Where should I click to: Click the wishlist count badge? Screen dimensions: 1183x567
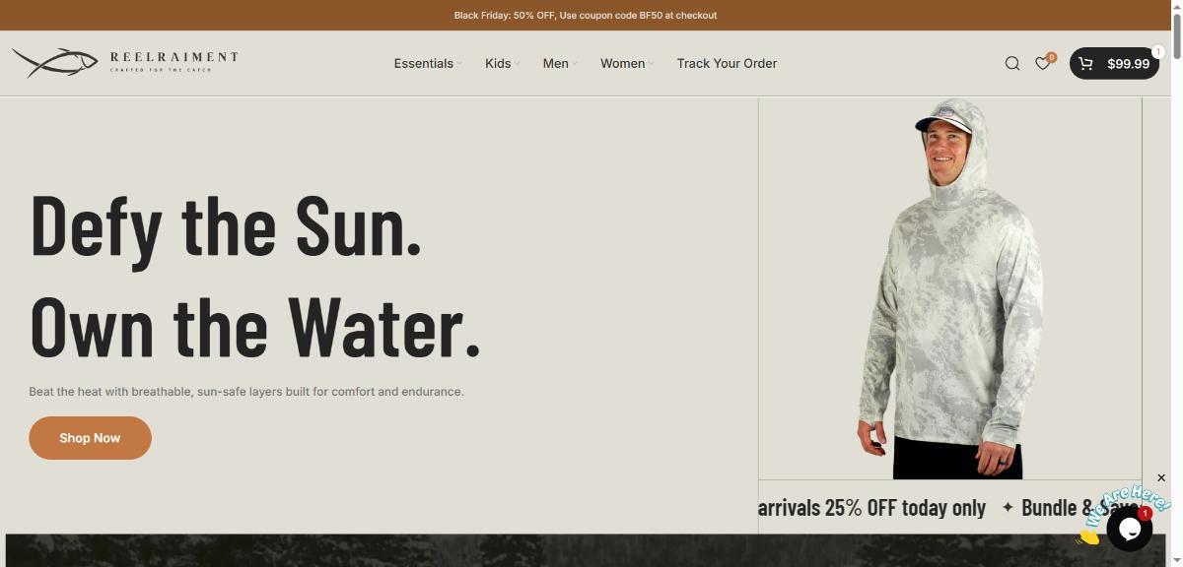pyautogui.click(x=1052, y=57)
